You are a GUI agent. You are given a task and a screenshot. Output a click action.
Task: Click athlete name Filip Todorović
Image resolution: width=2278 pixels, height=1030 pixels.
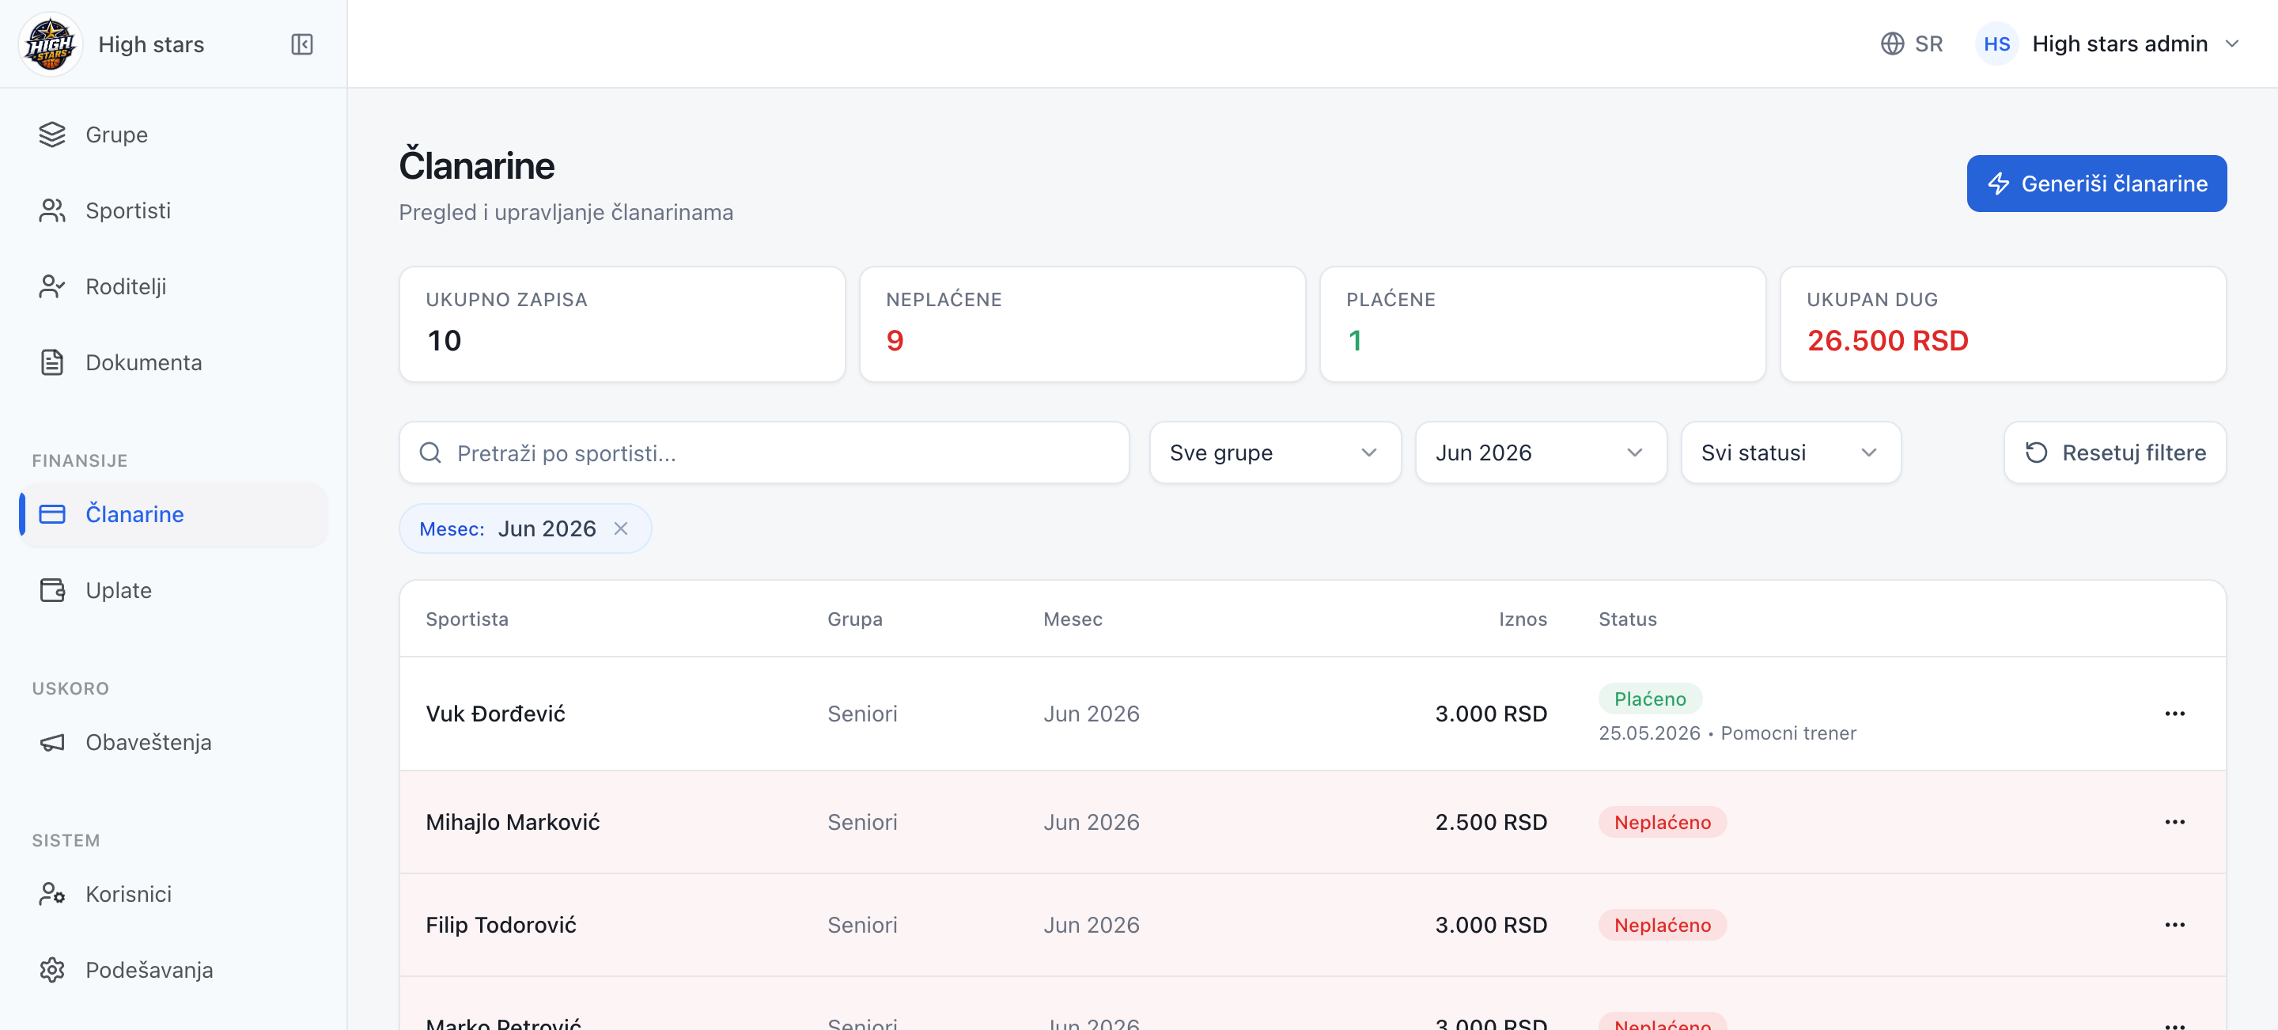click(501, 926)
